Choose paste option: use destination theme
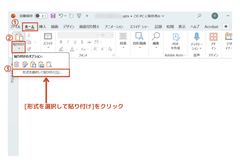 [17, 64]
